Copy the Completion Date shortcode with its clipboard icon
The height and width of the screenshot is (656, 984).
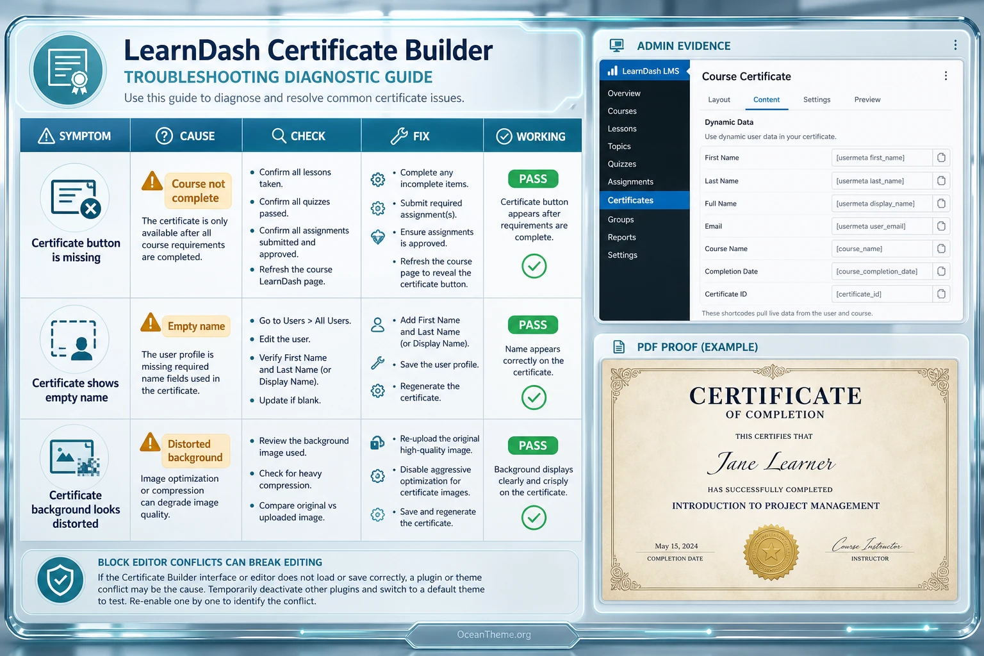(941, 271)
